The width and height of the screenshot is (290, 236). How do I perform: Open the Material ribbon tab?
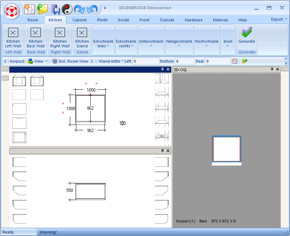click(x=220, y=20)
